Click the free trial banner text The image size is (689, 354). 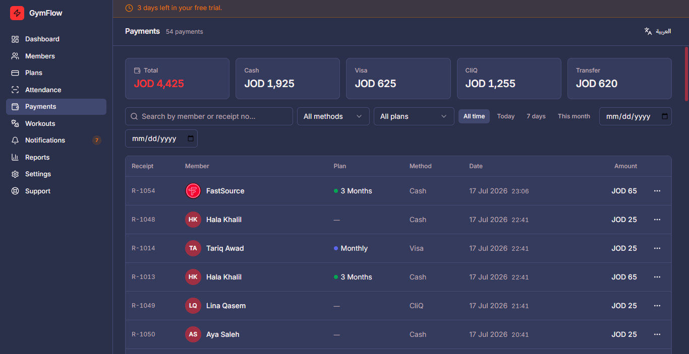click(x=180, y=8)
